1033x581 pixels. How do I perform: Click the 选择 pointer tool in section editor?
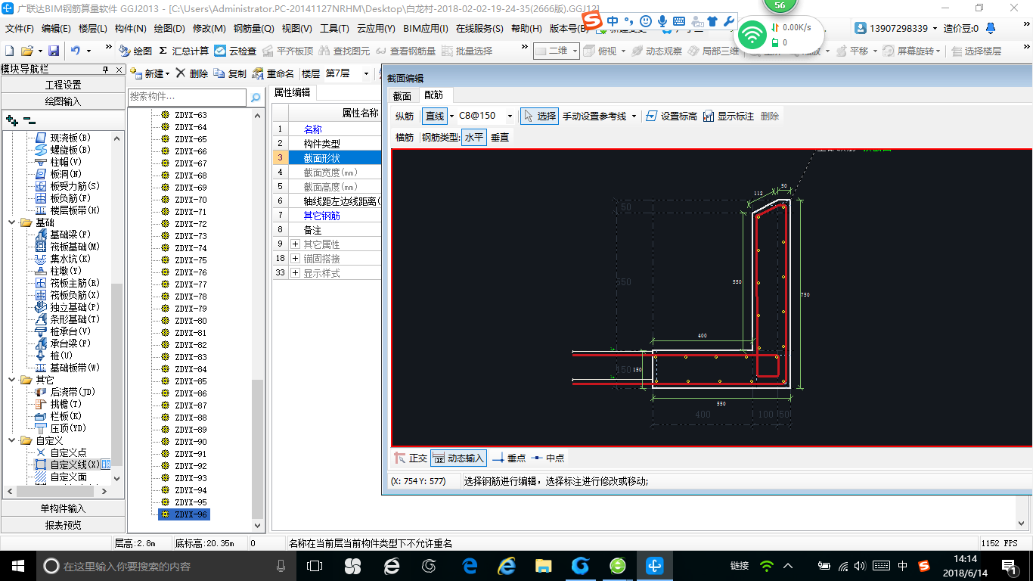pyautogui.click(x=540, y=116)
